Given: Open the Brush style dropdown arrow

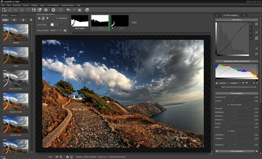Looking at the screenshot, I should (x=57, y=25).
